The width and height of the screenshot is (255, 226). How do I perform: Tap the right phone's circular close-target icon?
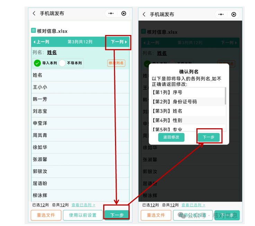click(234, 14)
